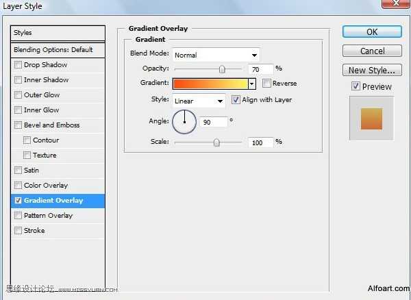Click the Scale percentage input field
Screen dimensions: 411x300
[259, 142]
